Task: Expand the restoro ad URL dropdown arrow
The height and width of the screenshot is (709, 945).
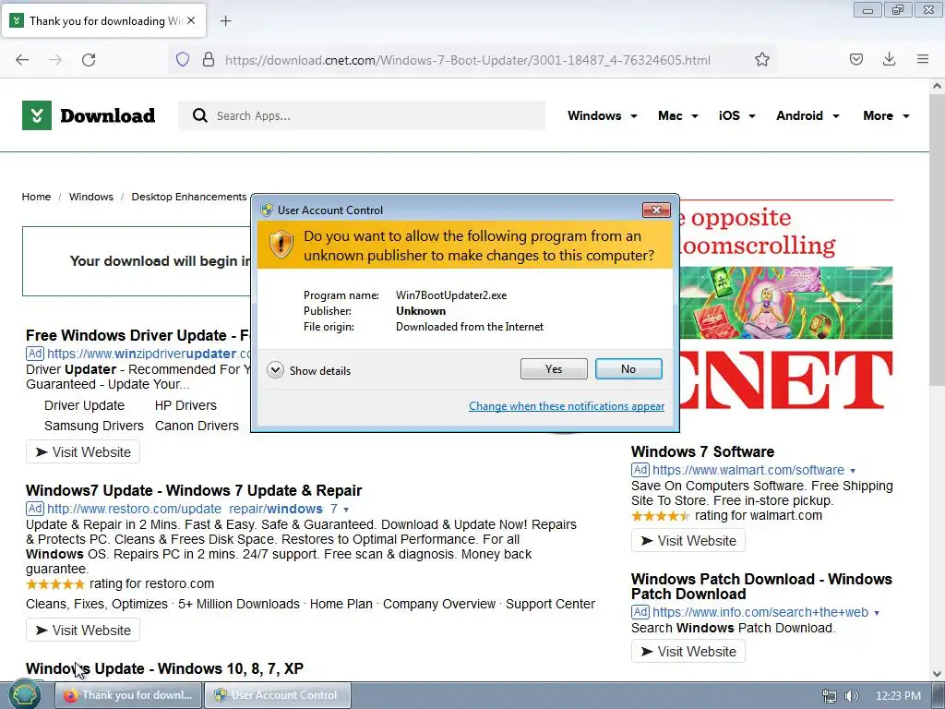Action: point(346,510)
